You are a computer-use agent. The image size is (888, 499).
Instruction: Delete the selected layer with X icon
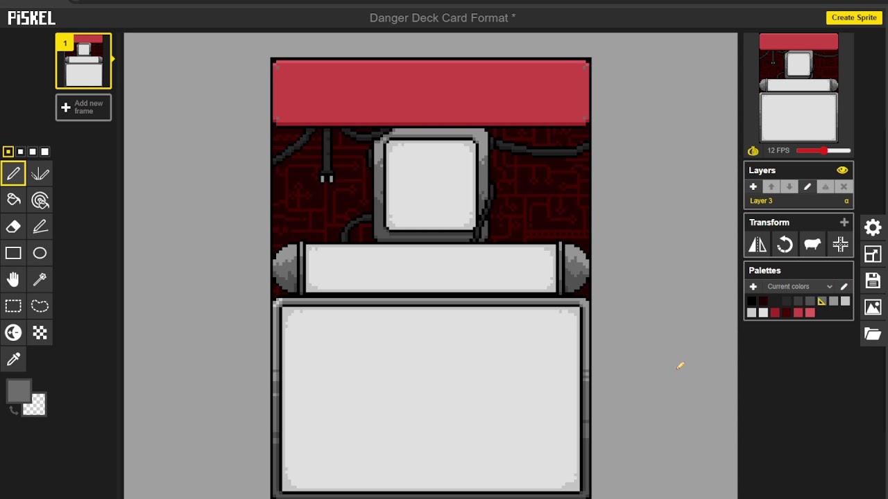[x=844, y=186]
